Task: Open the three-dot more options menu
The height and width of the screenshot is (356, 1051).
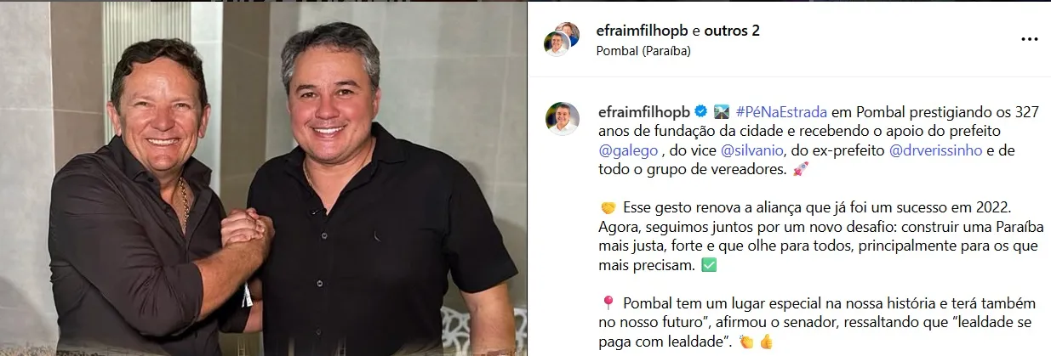Action: (1029, 39)
